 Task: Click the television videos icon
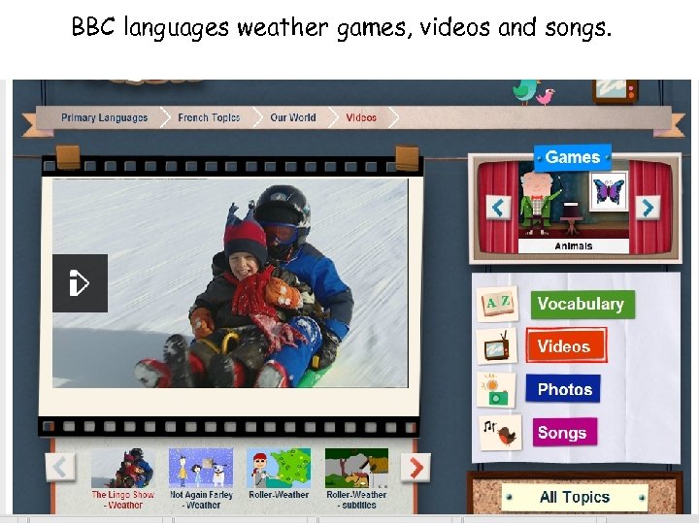click(497, 346)
